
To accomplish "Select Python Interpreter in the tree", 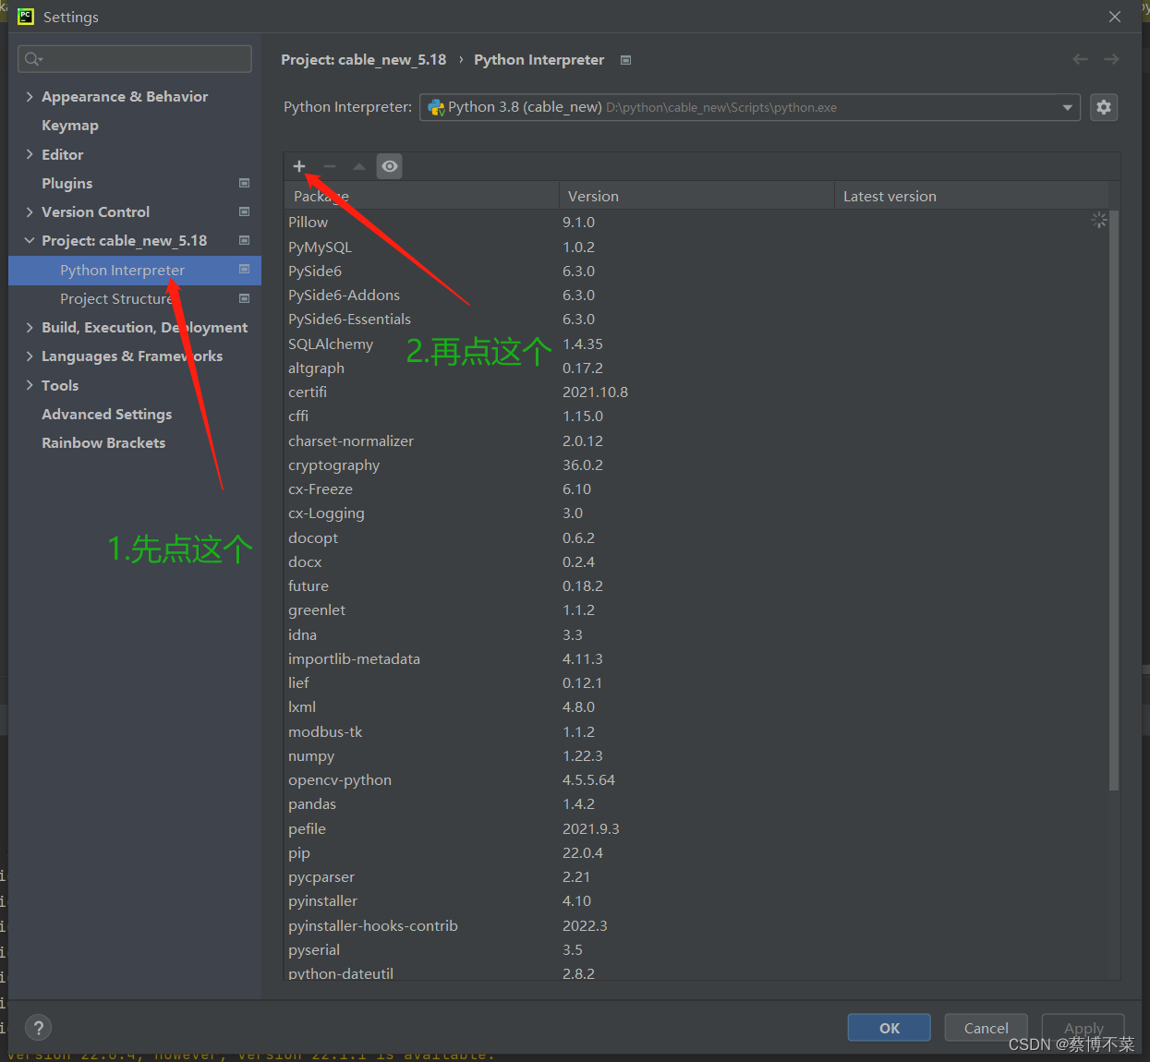I will pyautogui.click(x=135, y=270).
